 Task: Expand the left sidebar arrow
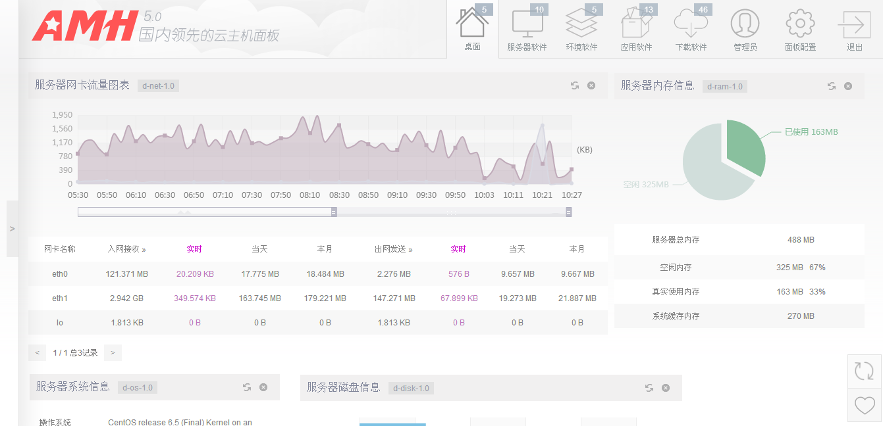[12, 229]
